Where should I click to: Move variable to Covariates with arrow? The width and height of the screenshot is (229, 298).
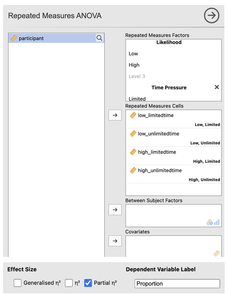click(115, 241)
